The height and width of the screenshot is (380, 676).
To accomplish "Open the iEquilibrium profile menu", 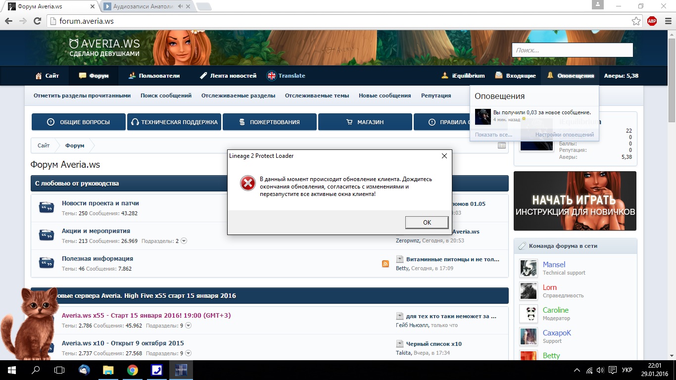I will click(x=463, y=76).
